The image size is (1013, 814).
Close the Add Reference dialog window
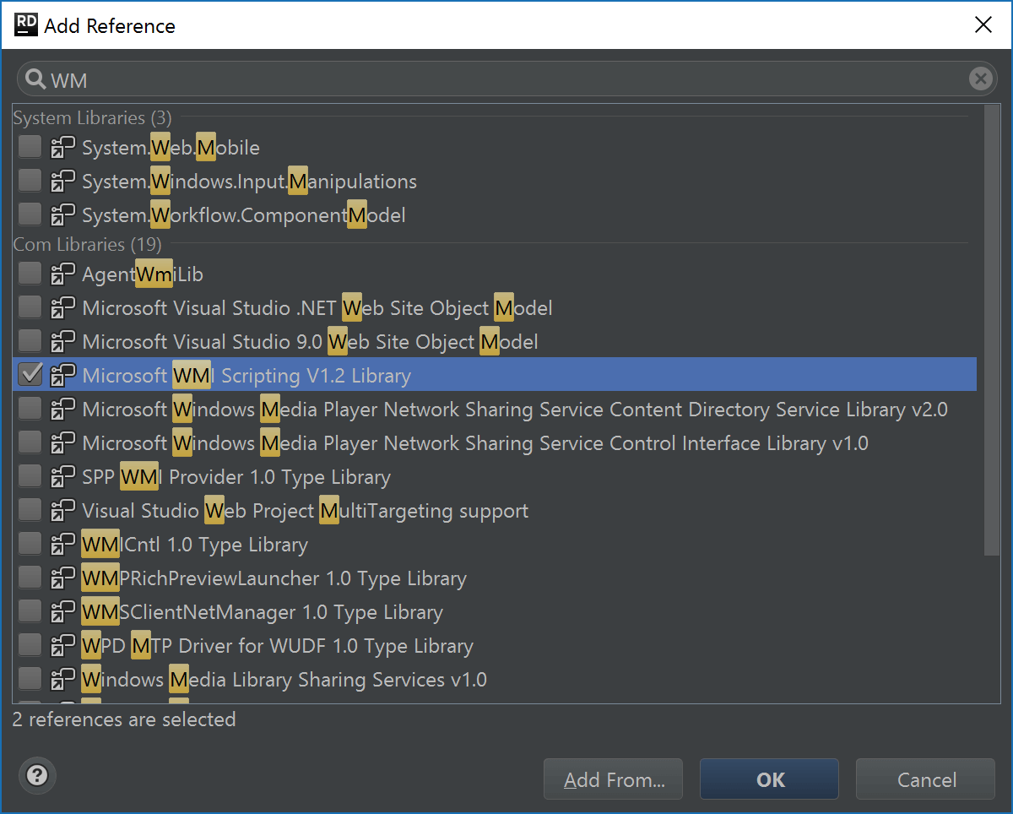point(983,25)
